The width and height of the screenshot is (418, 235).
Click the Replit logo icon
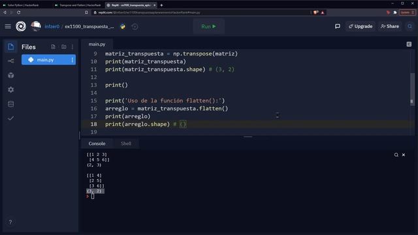[21, 26]
